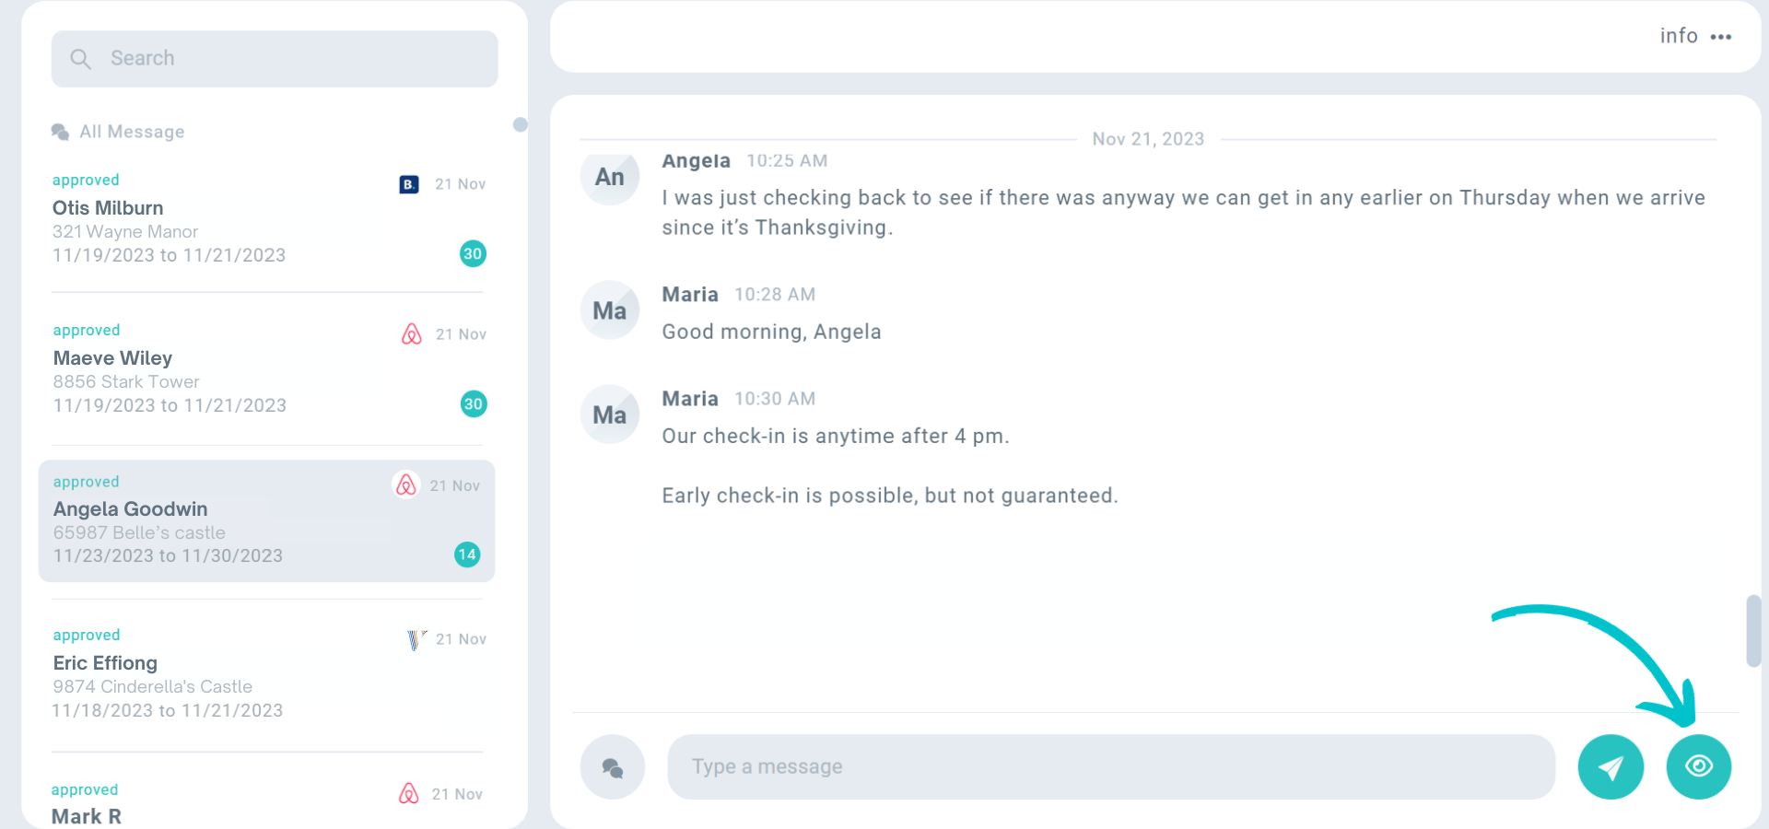Click Booking.com icon on Otis Milburn's row
The height and width of the screenshot is (829, 1769).
coord(409,184)
